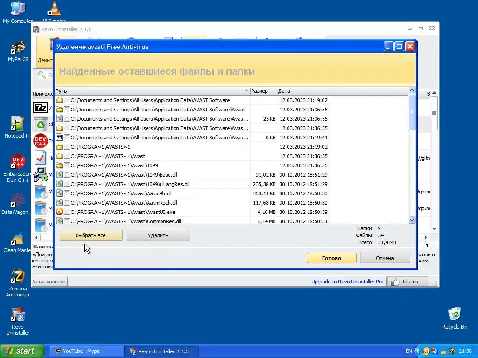Open Embarcadero Dev-C++ desktop icon
Viewport: 478px width, 358px height.
[x=18, y=168]
